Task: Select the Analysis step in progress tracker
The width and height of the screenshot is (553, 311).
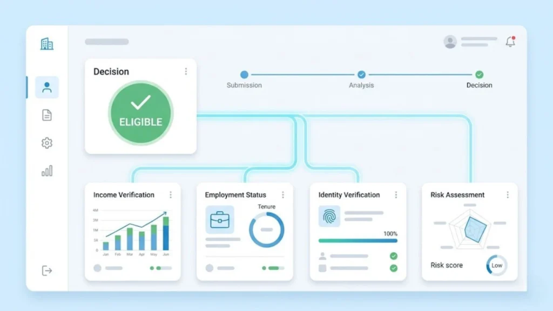Action: (x=361, y=75)
